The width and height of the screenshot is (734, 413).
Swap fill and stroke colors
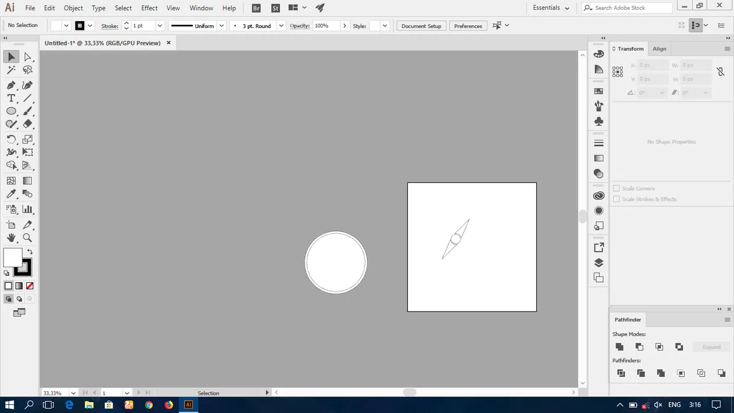pos(30,252)
